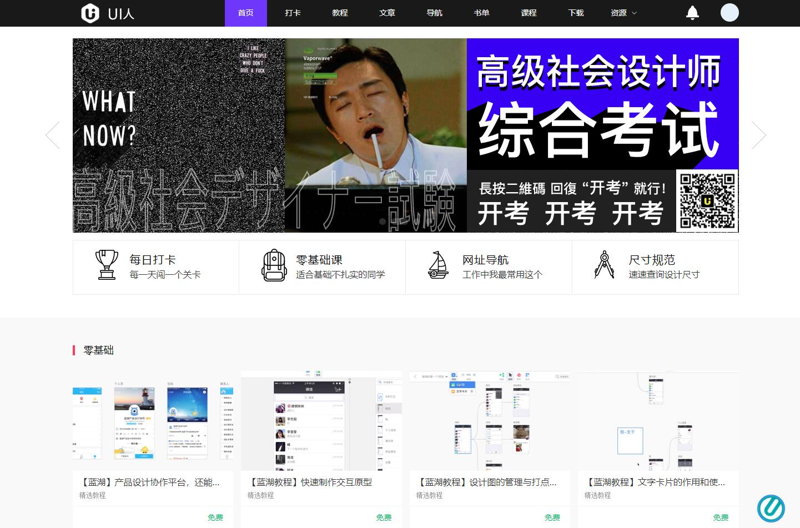Click subtitle 工作中我最常用这个
This screenshot has height=528, width=800.
(x=502, y=275)
